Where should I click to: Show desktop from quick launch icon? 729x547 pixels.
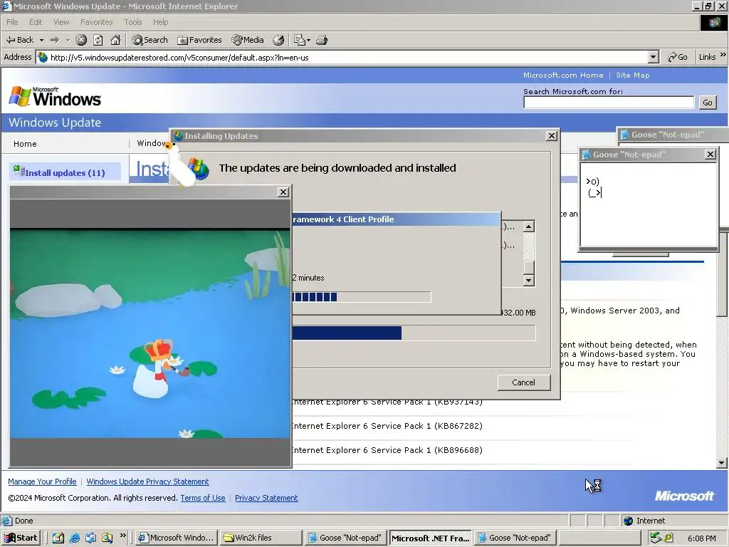(x=58, y=538)
